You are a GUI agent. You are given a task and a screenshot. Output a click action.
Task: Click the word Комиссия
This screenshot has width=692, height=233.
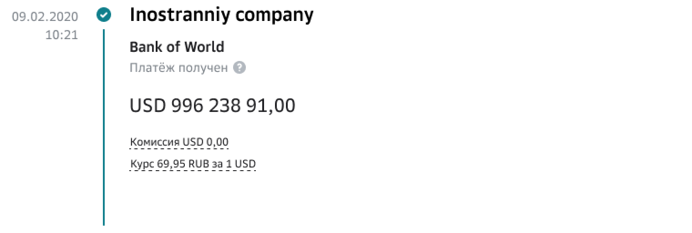click(154, 142)
